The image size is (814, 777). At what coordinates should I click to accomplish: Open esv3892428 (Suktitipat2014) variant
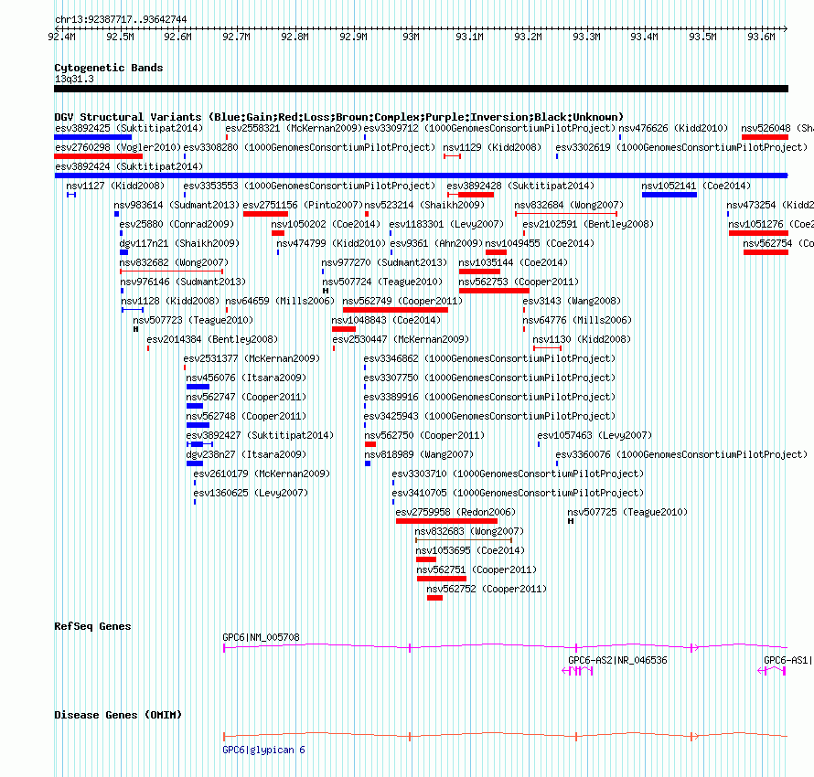click(520, 186)
